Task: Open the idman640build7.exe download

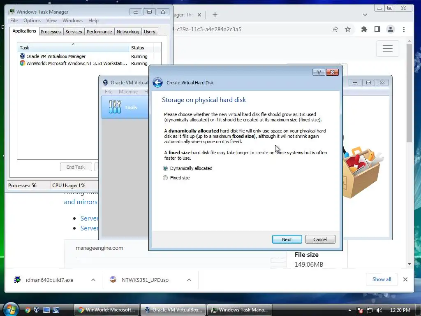Action: click(50, 280)
